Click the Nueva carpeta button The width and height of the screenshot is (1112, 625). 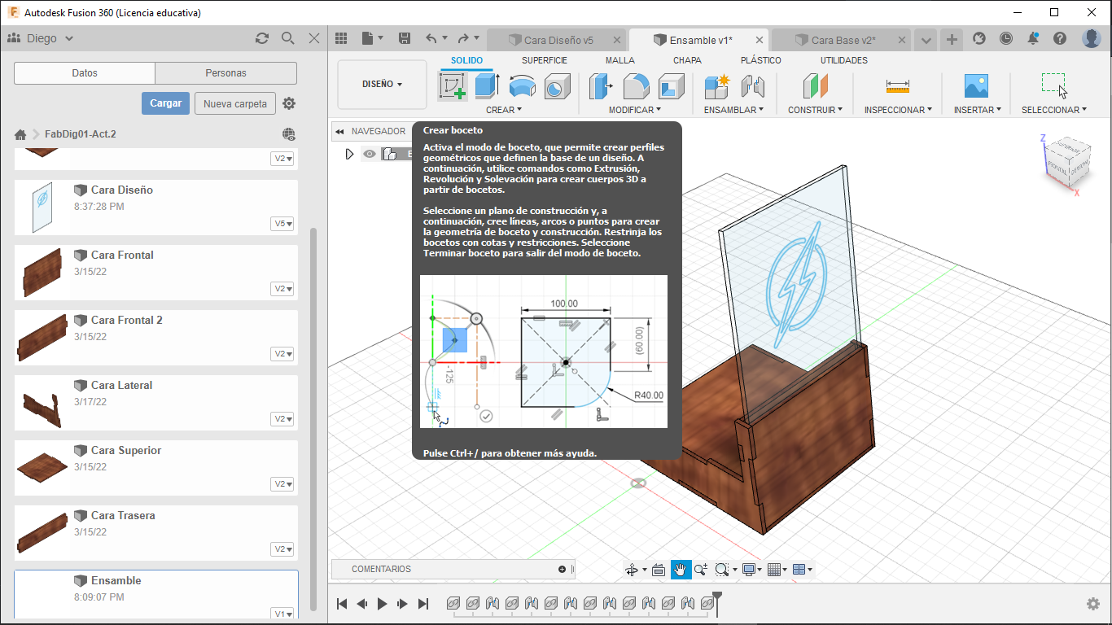point(234,103)
